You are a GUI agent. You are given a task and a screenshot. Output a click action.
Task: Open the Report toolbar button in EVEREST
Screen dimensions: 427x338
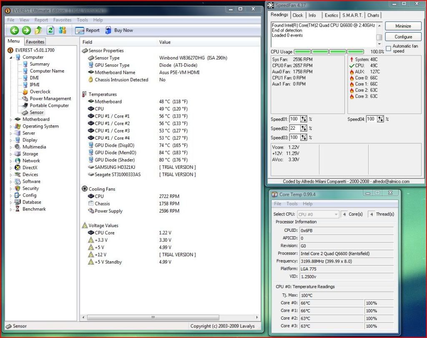point(87,30)
